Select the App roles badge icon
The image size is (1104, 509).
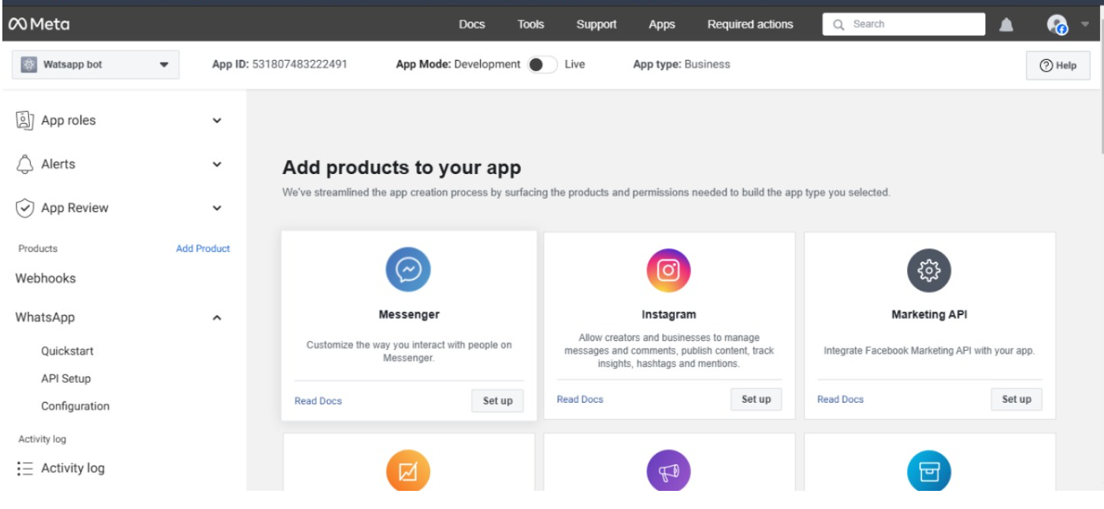[24, 120]
